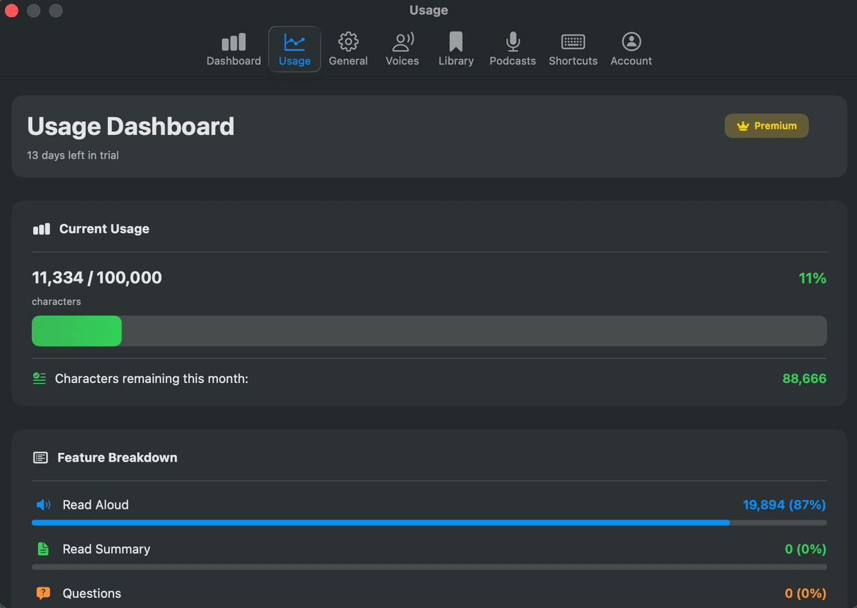Switch to the Dashboard tab
Image resolution: width=857 pixels, height=608 pixels.
tap(234, 50)
